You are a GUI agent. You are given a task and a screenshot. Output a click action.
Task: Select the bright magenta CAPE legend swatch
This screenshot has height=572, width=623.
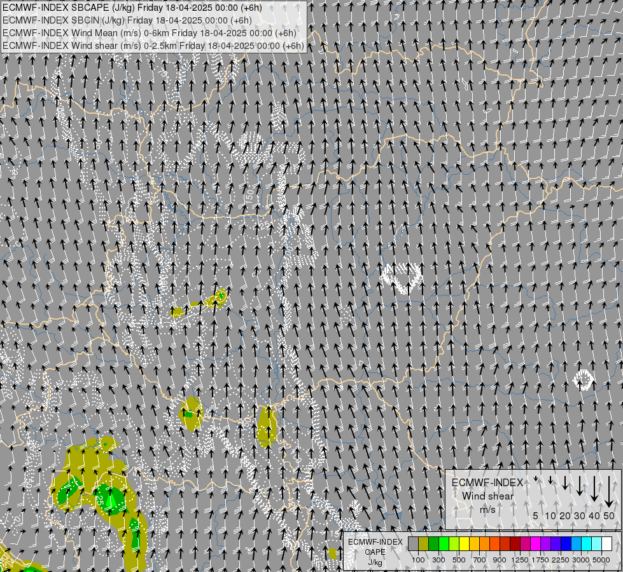coord(536,544)
